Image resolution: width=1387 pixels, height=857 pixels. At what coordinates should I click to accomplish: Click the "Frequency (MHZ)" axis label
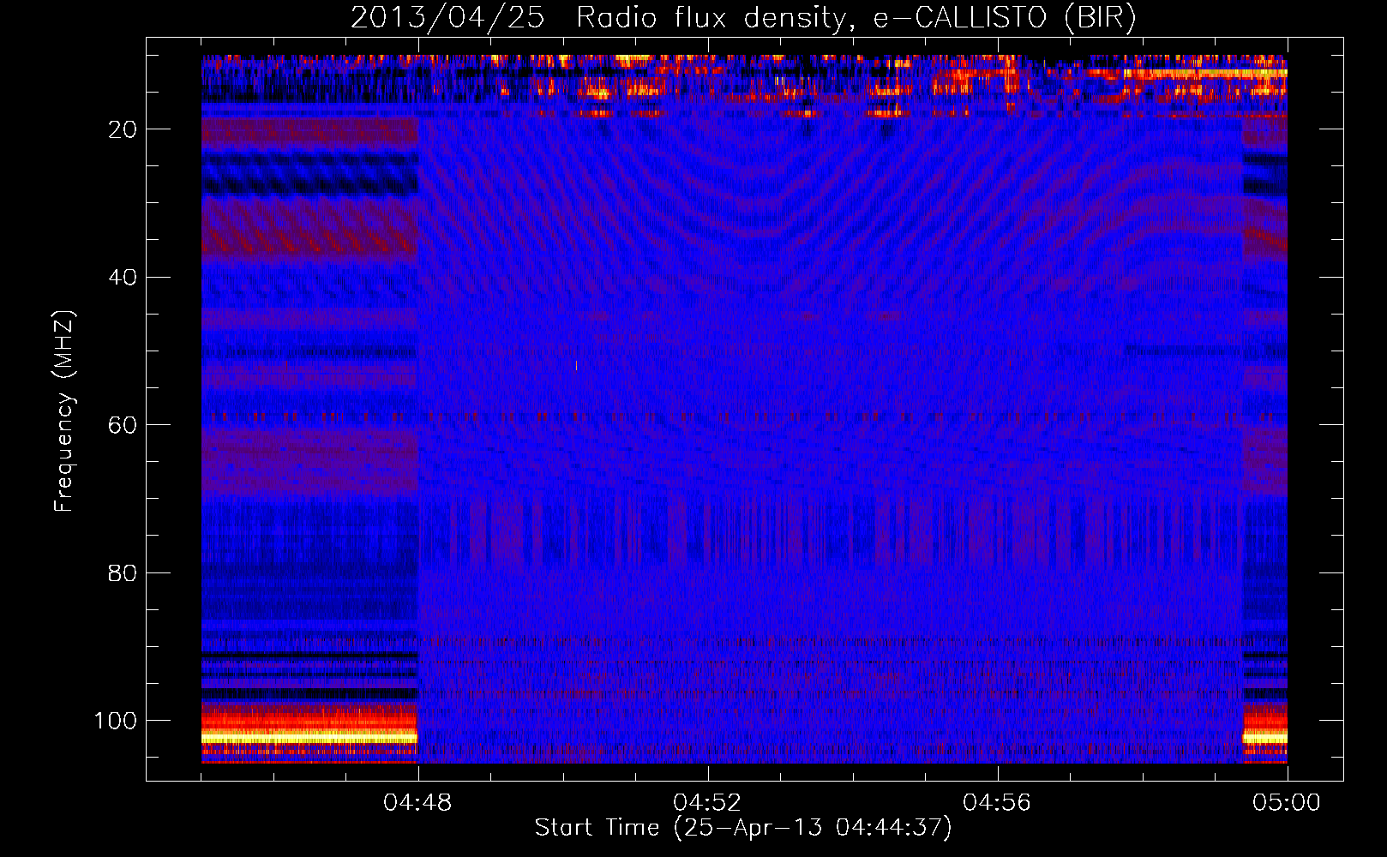point(64,411)
